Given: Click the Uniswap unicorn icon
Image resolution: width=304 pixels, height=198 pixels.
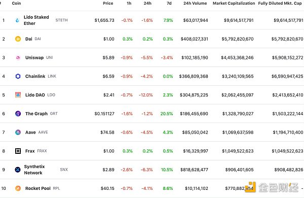Looking at the screenshot, I should pos(18,57).
